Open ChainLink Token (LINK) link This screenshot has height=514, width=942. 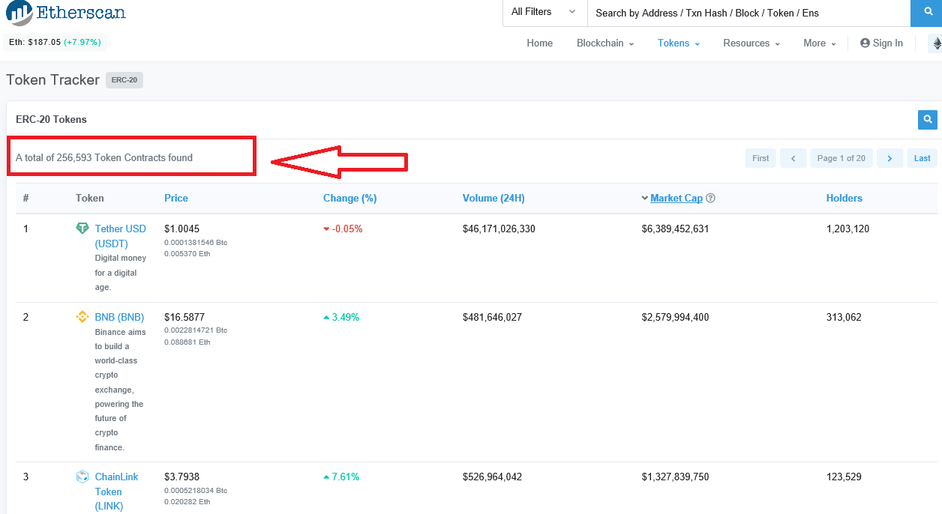pos(117,492)
